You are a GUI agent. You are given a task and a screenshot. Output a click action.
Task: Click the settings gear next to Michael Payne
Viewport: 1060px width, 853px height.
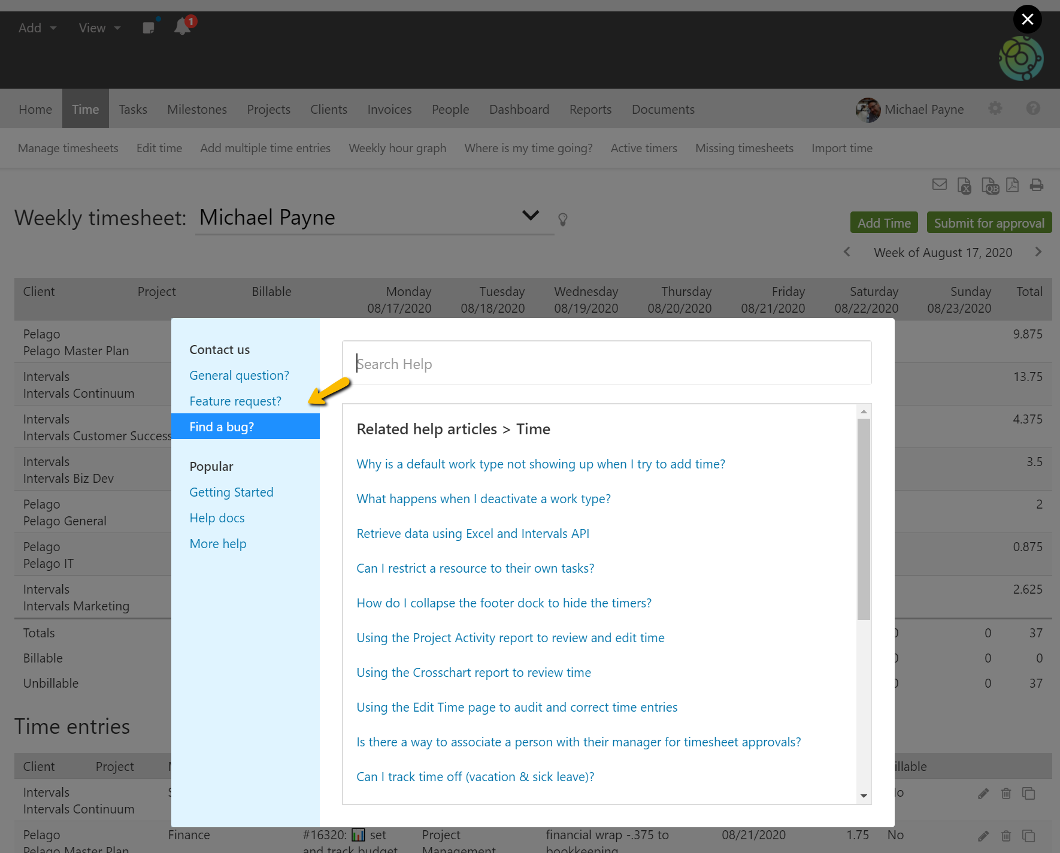(x=995, y=108)
